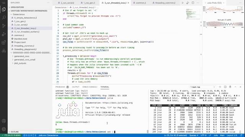This screenshot has width=245, height=137.
Task: Click the remote host indicator in status bar
Action: coord(11,135)
